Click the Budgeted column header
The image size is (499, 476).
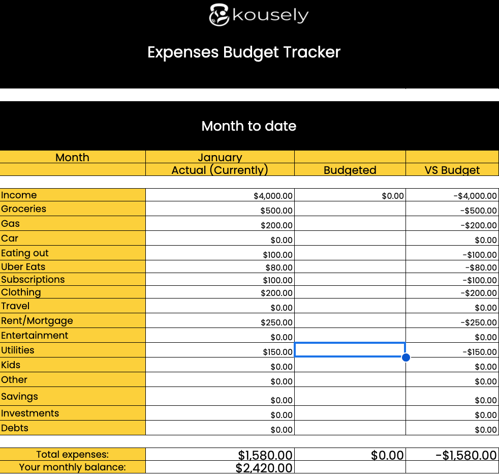pyautogui.click(x=350, y=170)
